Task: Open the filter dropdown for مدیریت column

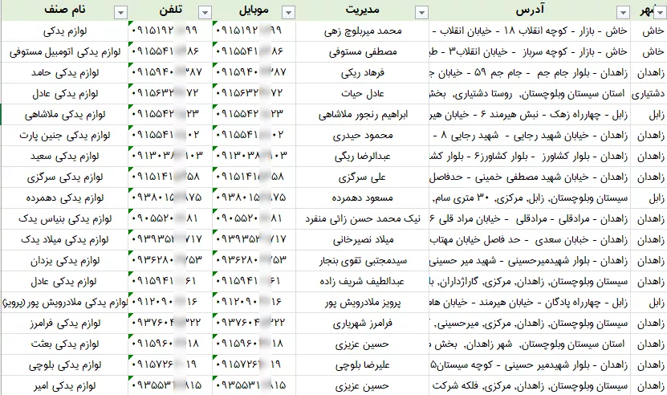Action: 421,12
